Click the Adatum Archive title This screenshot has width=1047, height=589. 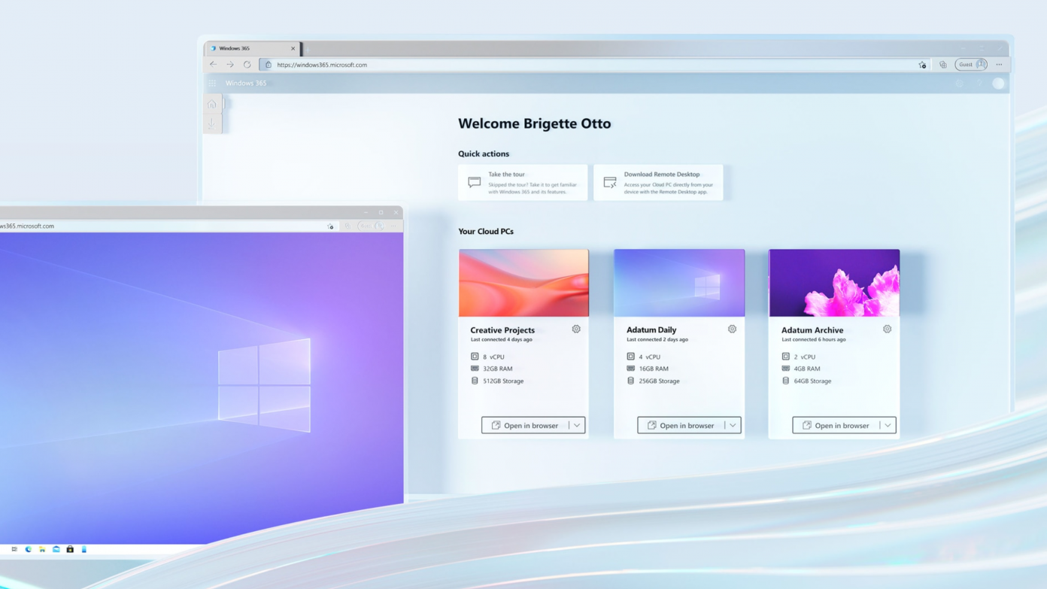pos(812,329)
